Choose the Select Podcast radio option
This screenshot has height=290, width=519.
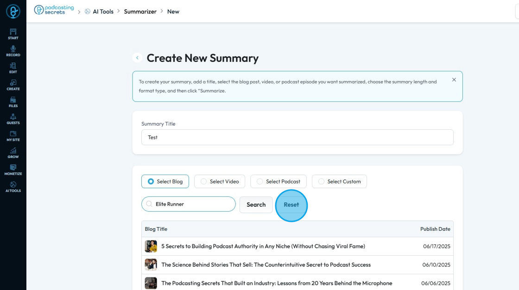[259, 182]
